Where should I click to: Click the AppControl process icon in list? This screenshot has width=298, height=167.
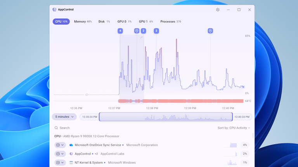click(71, 154)
